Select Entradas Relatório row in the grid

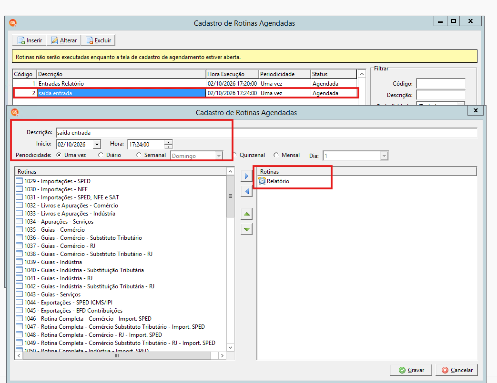[185, 84]
